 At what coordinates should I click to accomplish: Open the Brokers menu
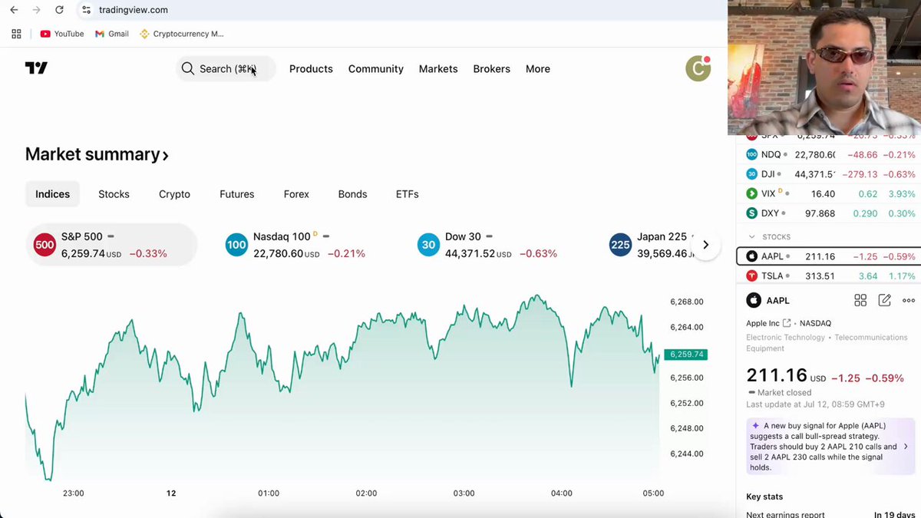point(491,68)
